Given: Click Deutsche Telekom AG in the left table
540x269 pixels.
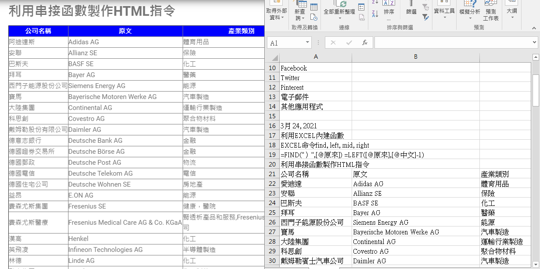Looking at the screenshot, I should (x=101, y=173).
